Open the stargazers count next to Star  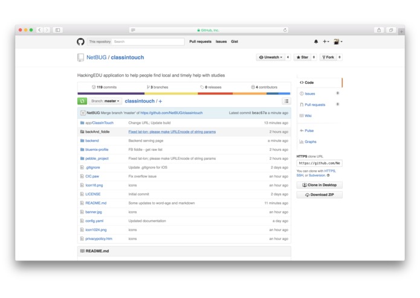tap(314, 57)
